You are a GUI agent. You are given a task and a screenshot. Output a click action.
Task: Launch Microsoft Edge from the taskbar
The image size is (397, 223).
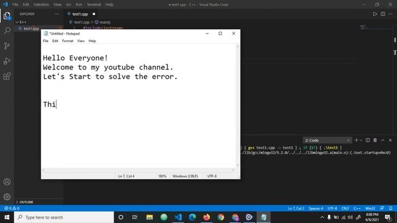coord(192,217)
